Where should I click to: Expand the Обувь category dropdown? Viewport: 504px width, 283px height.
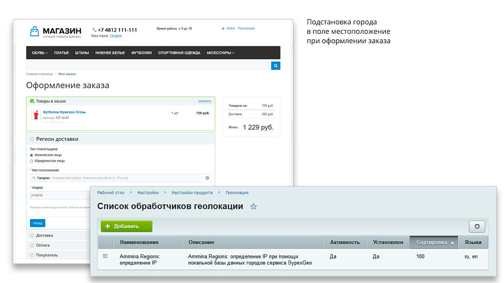(x=40, y=53)
